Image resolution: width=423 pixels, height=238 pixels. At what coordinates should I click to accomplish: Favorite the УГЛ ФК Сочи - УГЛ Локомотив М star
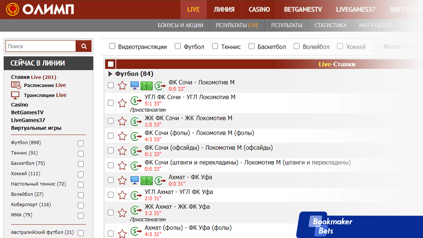(x=122, y=103)
